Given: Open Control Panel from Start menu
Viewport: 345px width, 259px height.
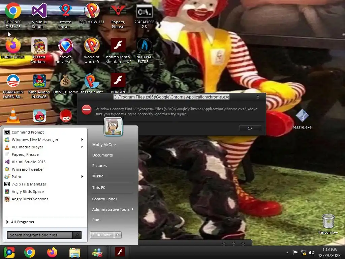Looking at the screenshot, I should pos(104,199).
